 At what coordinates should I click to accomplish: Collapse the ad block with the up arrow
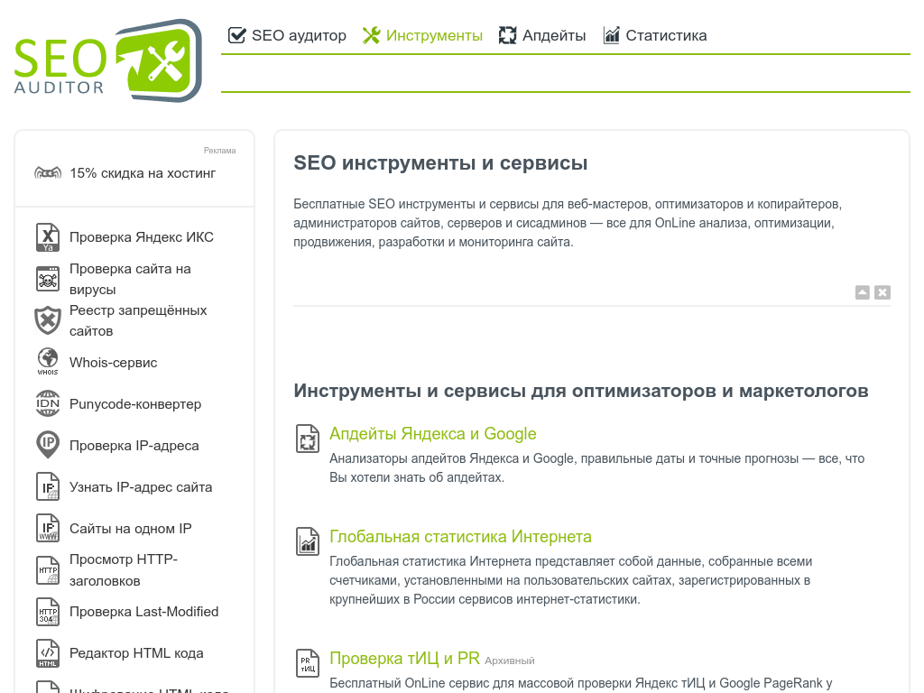point(863,292)
